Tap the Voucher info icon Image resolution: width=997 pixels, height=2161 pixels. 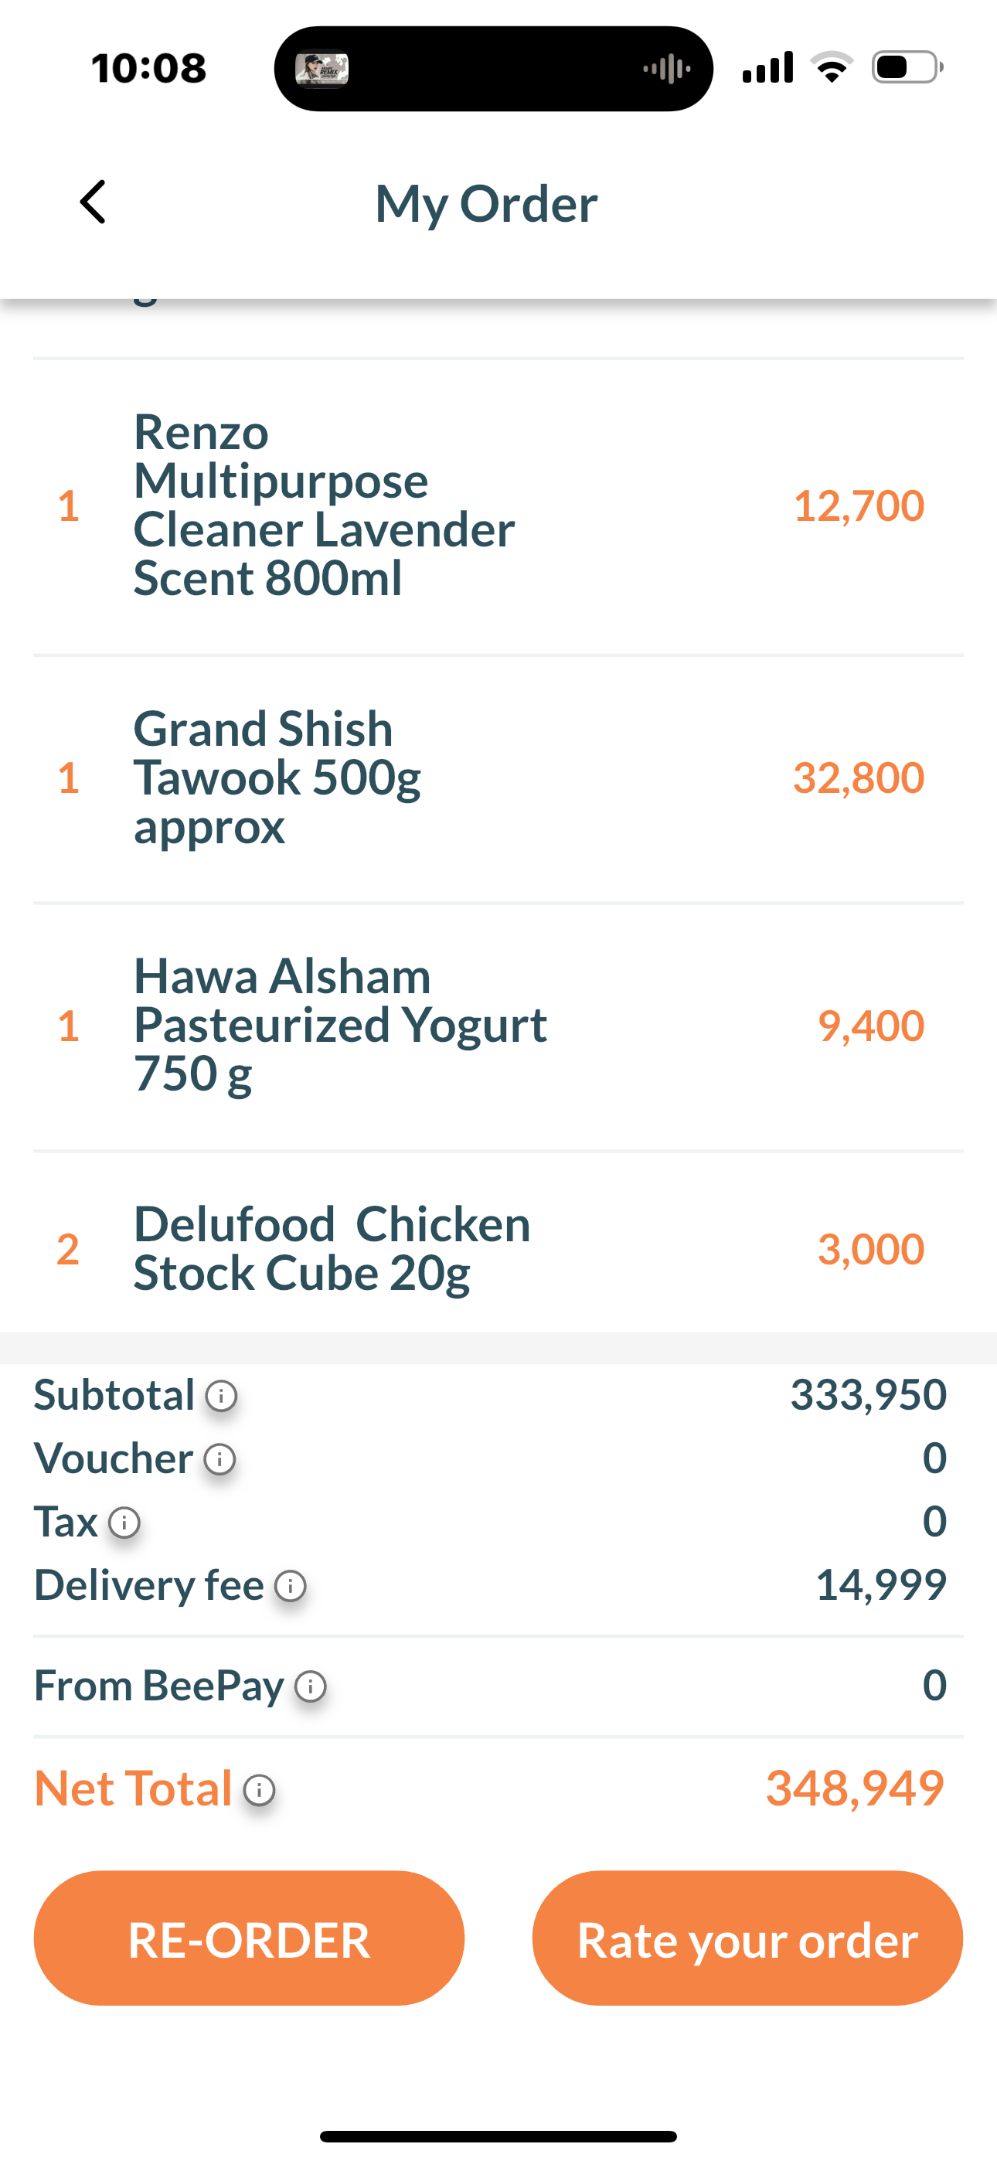[219, 1460]
